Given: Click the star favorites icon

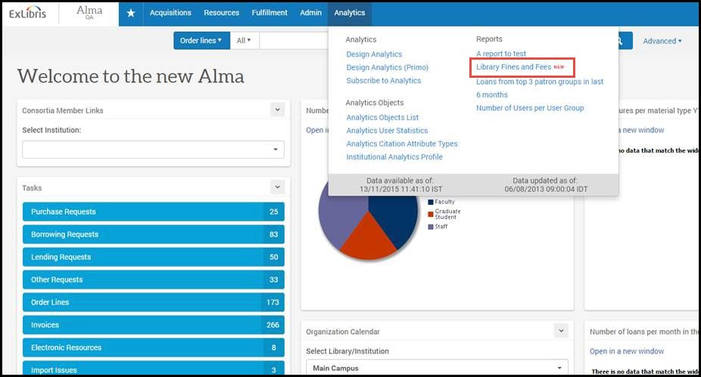Looking at the screenshot, I should pos(130,14).
